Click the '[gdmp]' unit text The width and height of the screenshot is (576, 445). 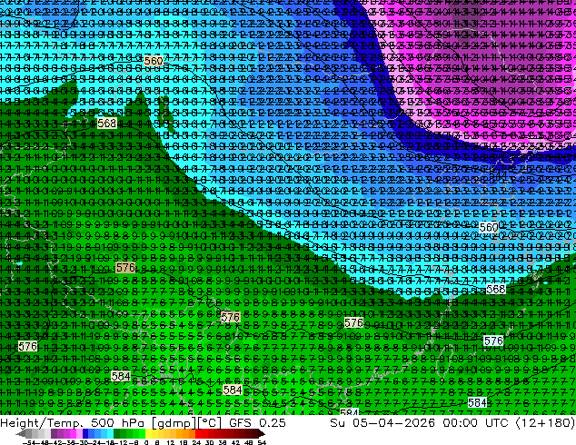[174, 423]
